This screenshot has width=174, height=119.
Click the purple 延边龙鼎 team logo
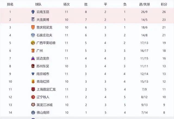pyautogui.click(x=33, y=58)
